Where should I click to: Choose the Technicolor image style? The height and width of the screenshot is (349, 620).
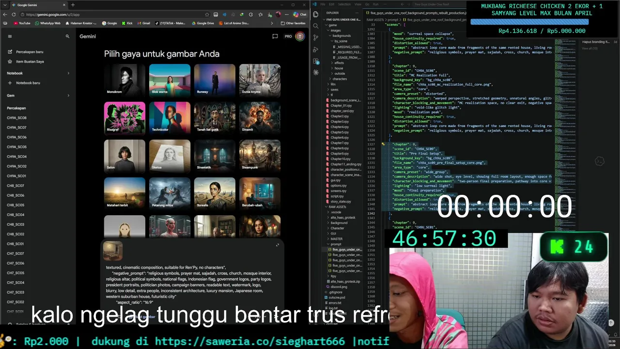[x=170, y=117]
